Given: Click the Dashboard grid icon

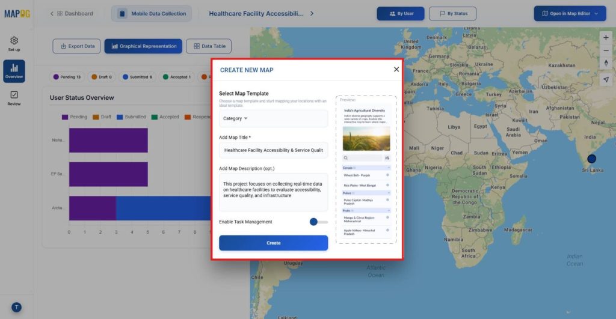Looking at the screenshot, I should 60,14.
